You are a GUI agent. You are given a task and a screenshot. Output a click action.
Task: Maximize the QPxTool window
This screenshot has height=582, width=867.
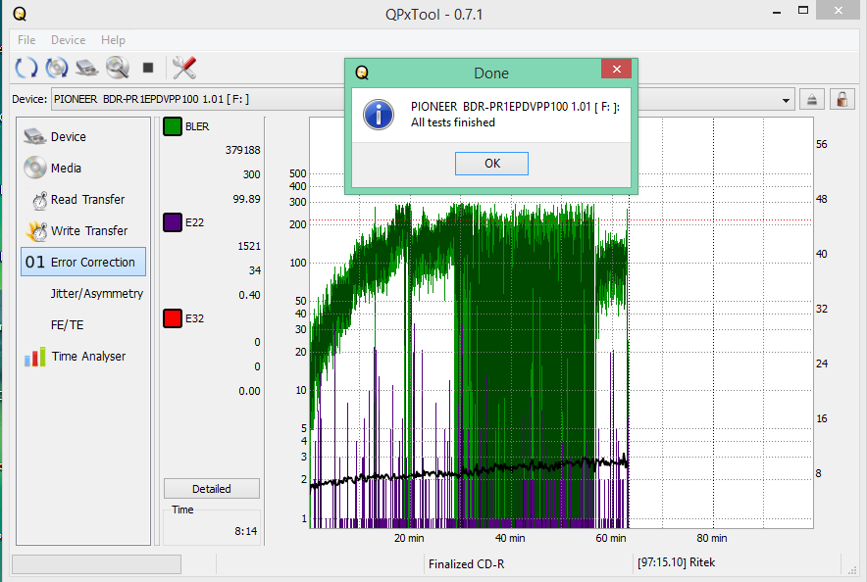[x=803, y=11]
